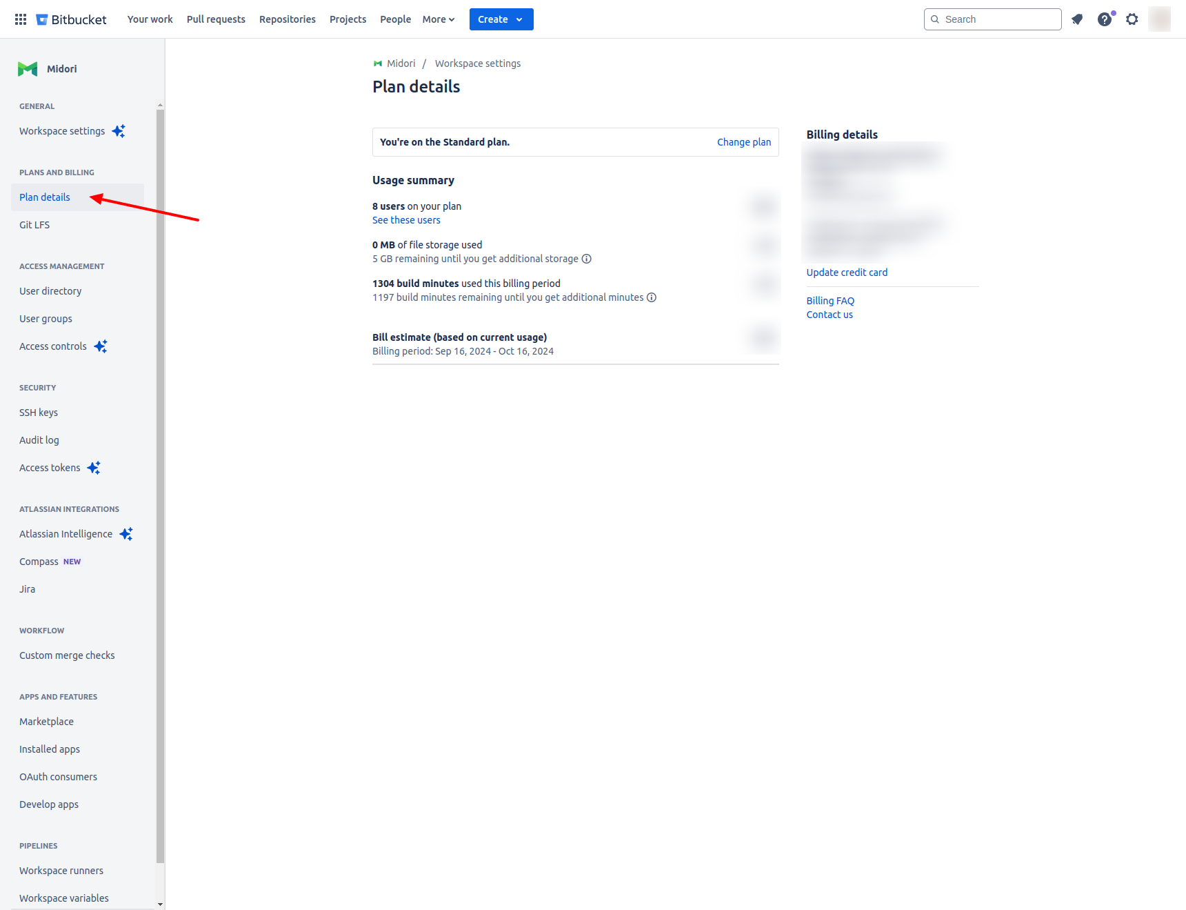Switch to Pull requests
Screen dimensions: 1186x910
(216, 19)
